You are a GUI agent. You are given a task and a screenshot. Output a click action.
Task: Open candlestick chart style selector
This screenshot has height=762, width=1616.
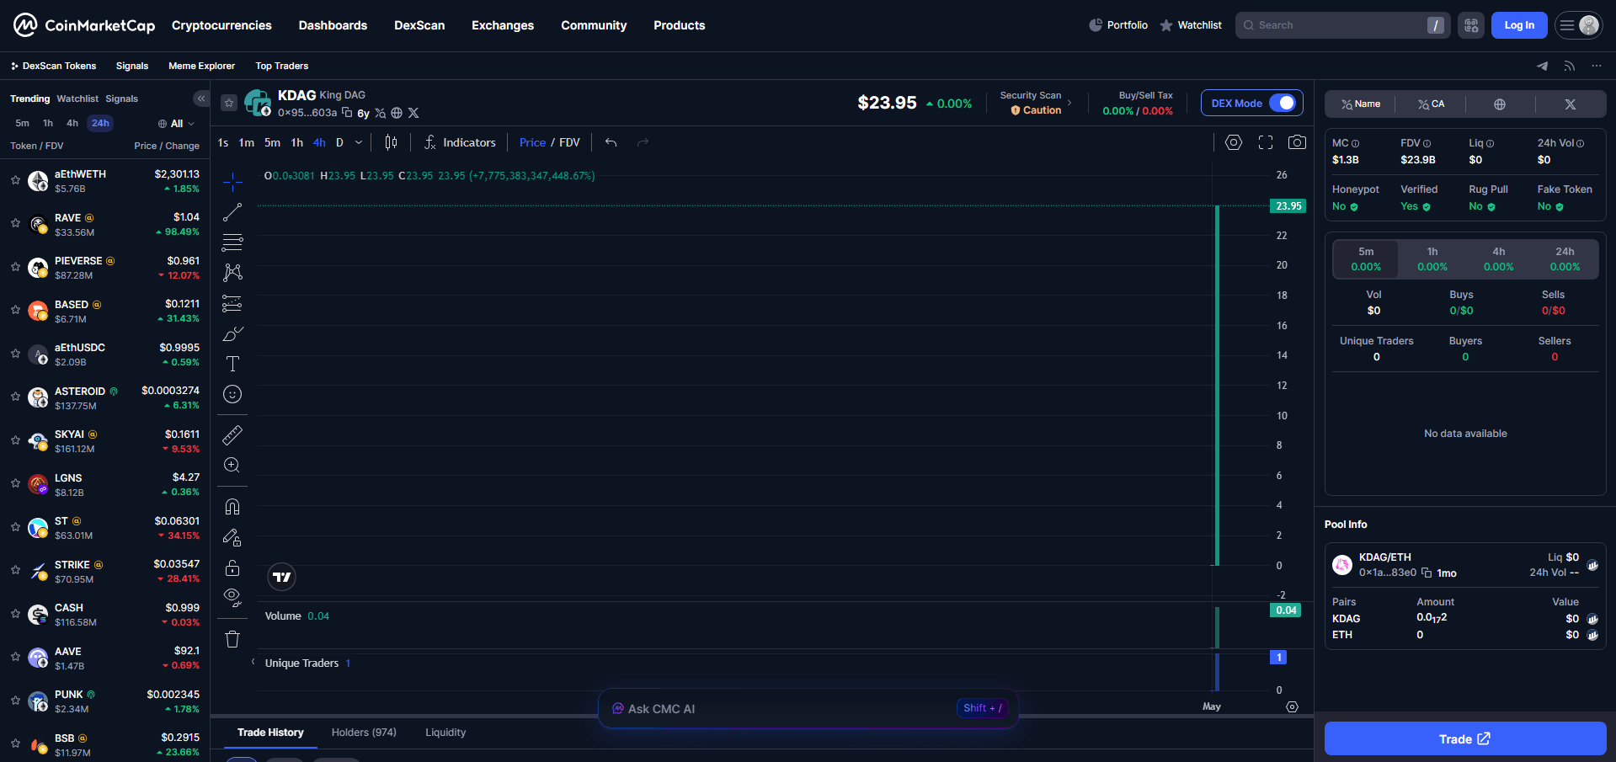391,142
